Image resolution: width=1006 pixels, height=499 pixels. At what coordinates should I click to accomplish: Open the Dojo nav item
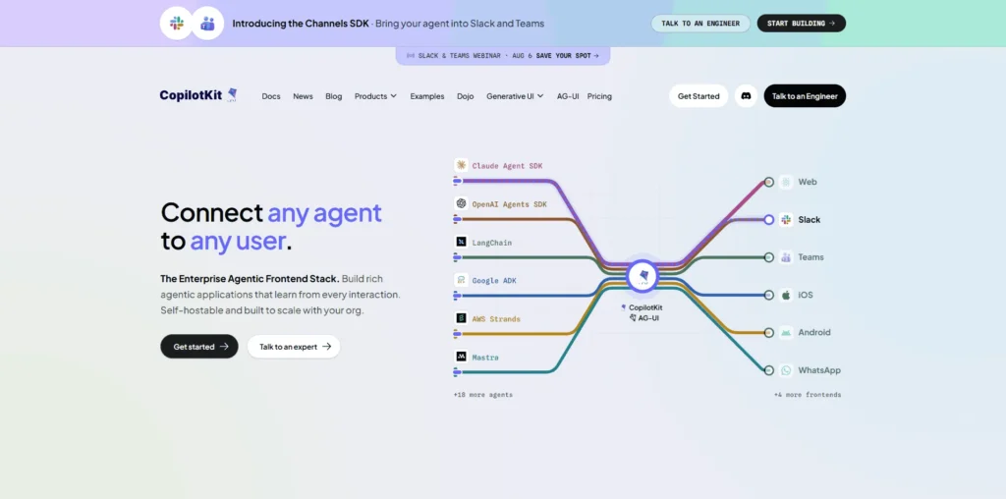pyautogui.click(x=465, y=96)
